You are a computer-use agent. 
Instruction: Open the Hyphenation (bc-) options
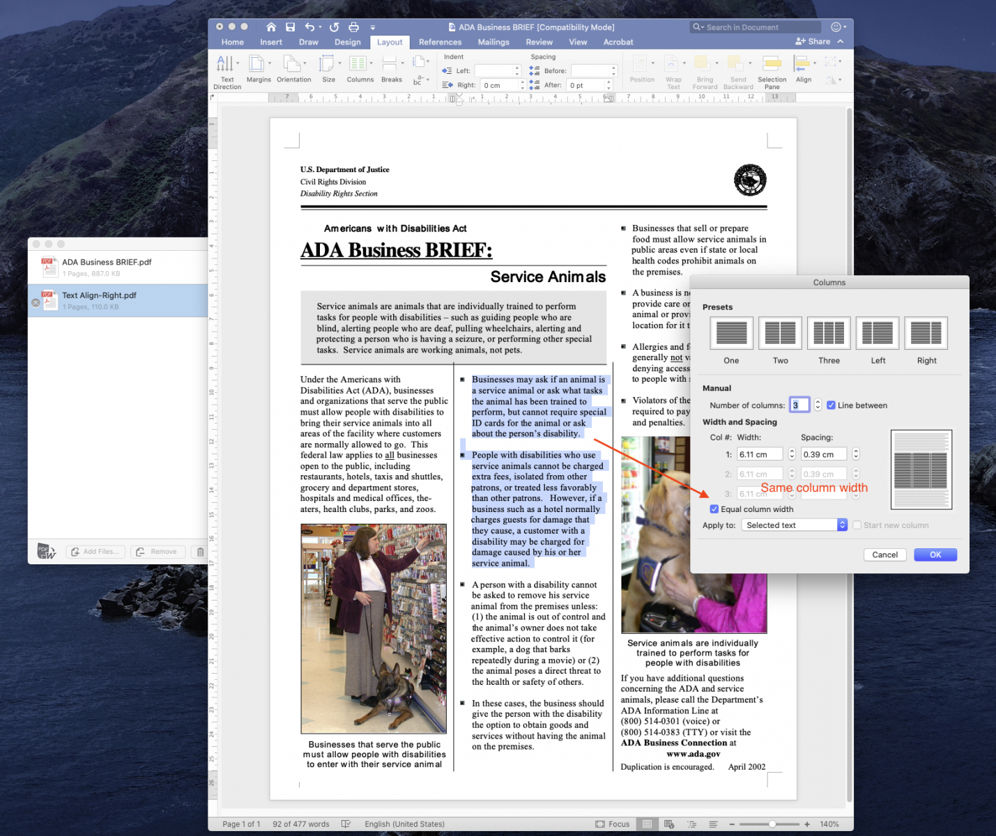(x=420, y=80)
